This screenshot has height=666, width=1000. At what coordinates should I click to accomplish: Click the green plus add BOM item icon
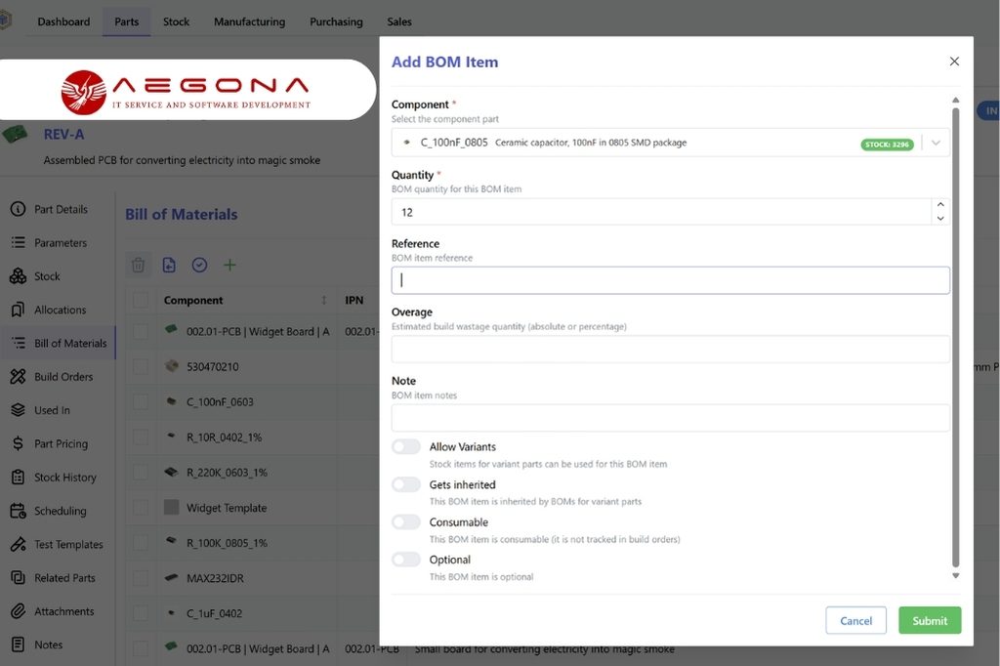[229, 265]
